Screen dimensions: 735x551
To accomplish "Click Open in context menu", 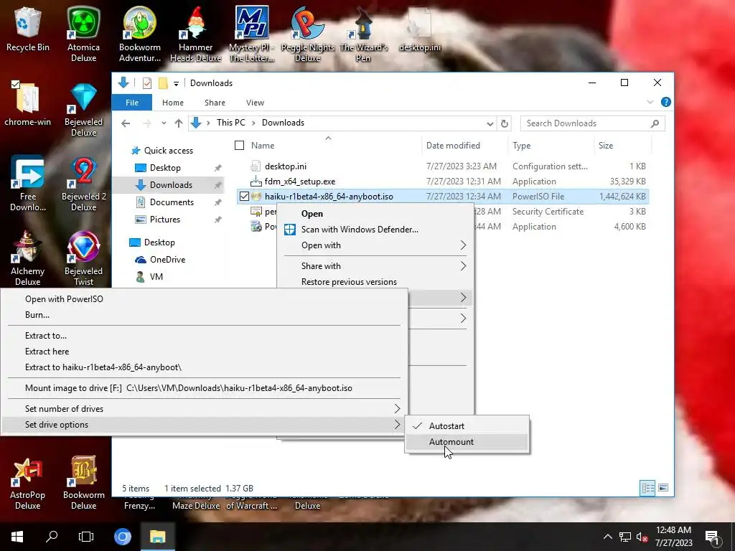I will pyautogui.click(x=375, y=214).
